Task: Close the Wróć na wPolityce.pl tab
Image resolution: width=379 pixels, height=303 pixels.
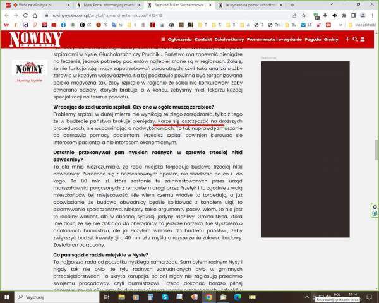Action: click(x=69, y=5)
